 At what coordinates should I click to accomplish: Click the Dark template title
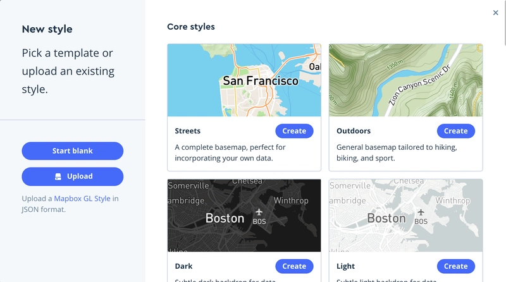tap(183, 266)
